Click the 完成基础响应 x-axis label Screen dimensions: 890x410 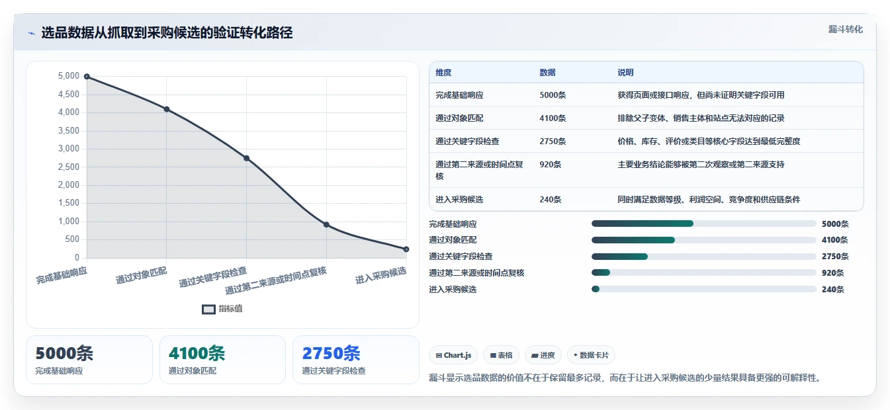[x=62, y=275]
